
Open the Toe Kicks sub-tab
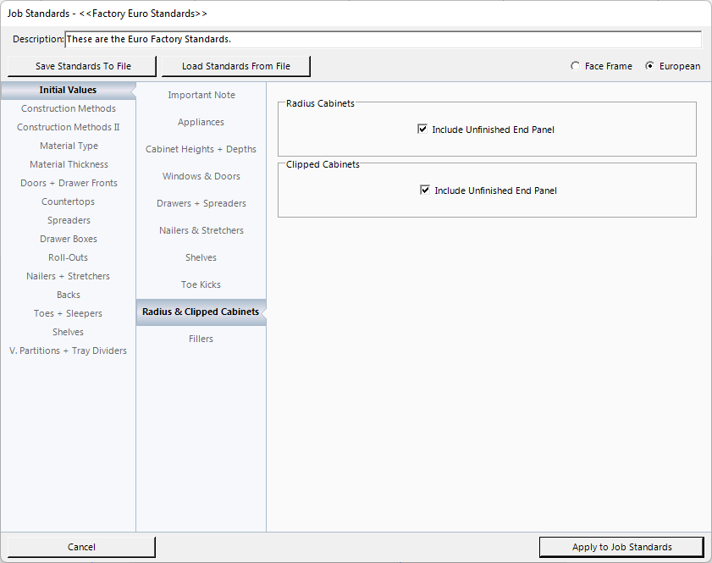click(201, 284)
